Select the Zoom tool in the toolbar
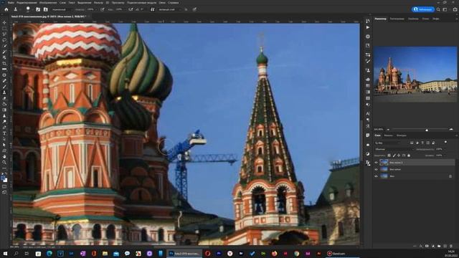The width and height of the screenshot is (459, 258). (4, 163)
